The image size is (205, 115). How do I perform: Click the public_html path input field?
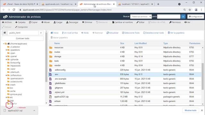(23, 33)
